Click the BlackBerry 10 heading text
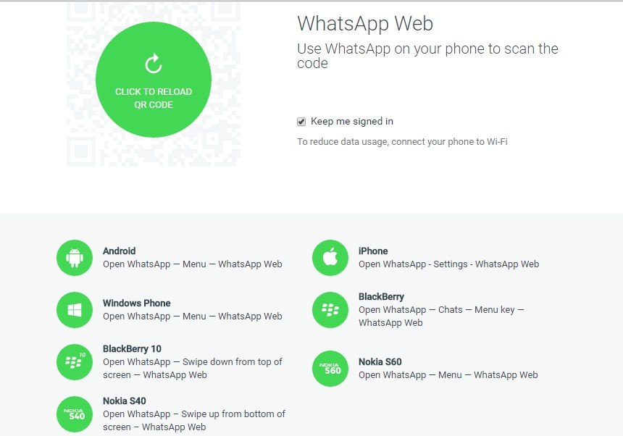623x436 pixels. (x=132, y=348)
